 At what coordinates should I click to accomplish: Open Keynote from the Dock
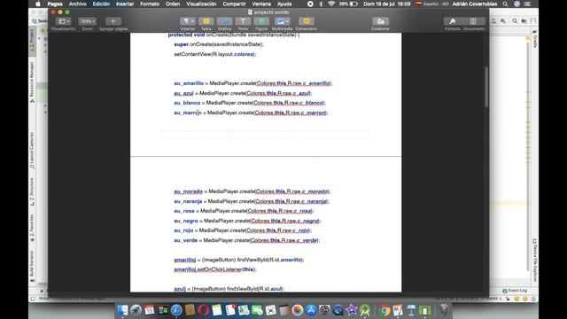411,310
